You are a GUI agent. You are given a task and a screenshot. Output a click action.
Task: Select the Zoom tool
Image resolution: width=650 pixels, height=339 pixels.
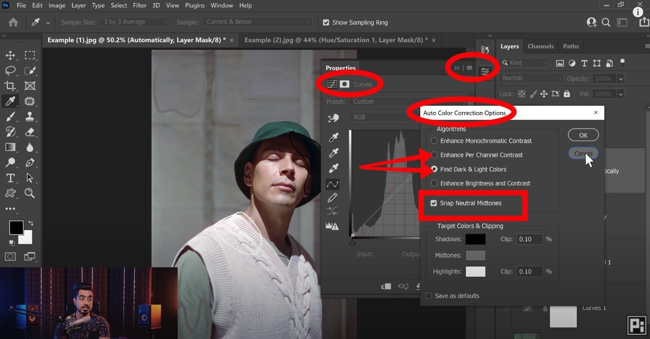click(x=30, y=193)
